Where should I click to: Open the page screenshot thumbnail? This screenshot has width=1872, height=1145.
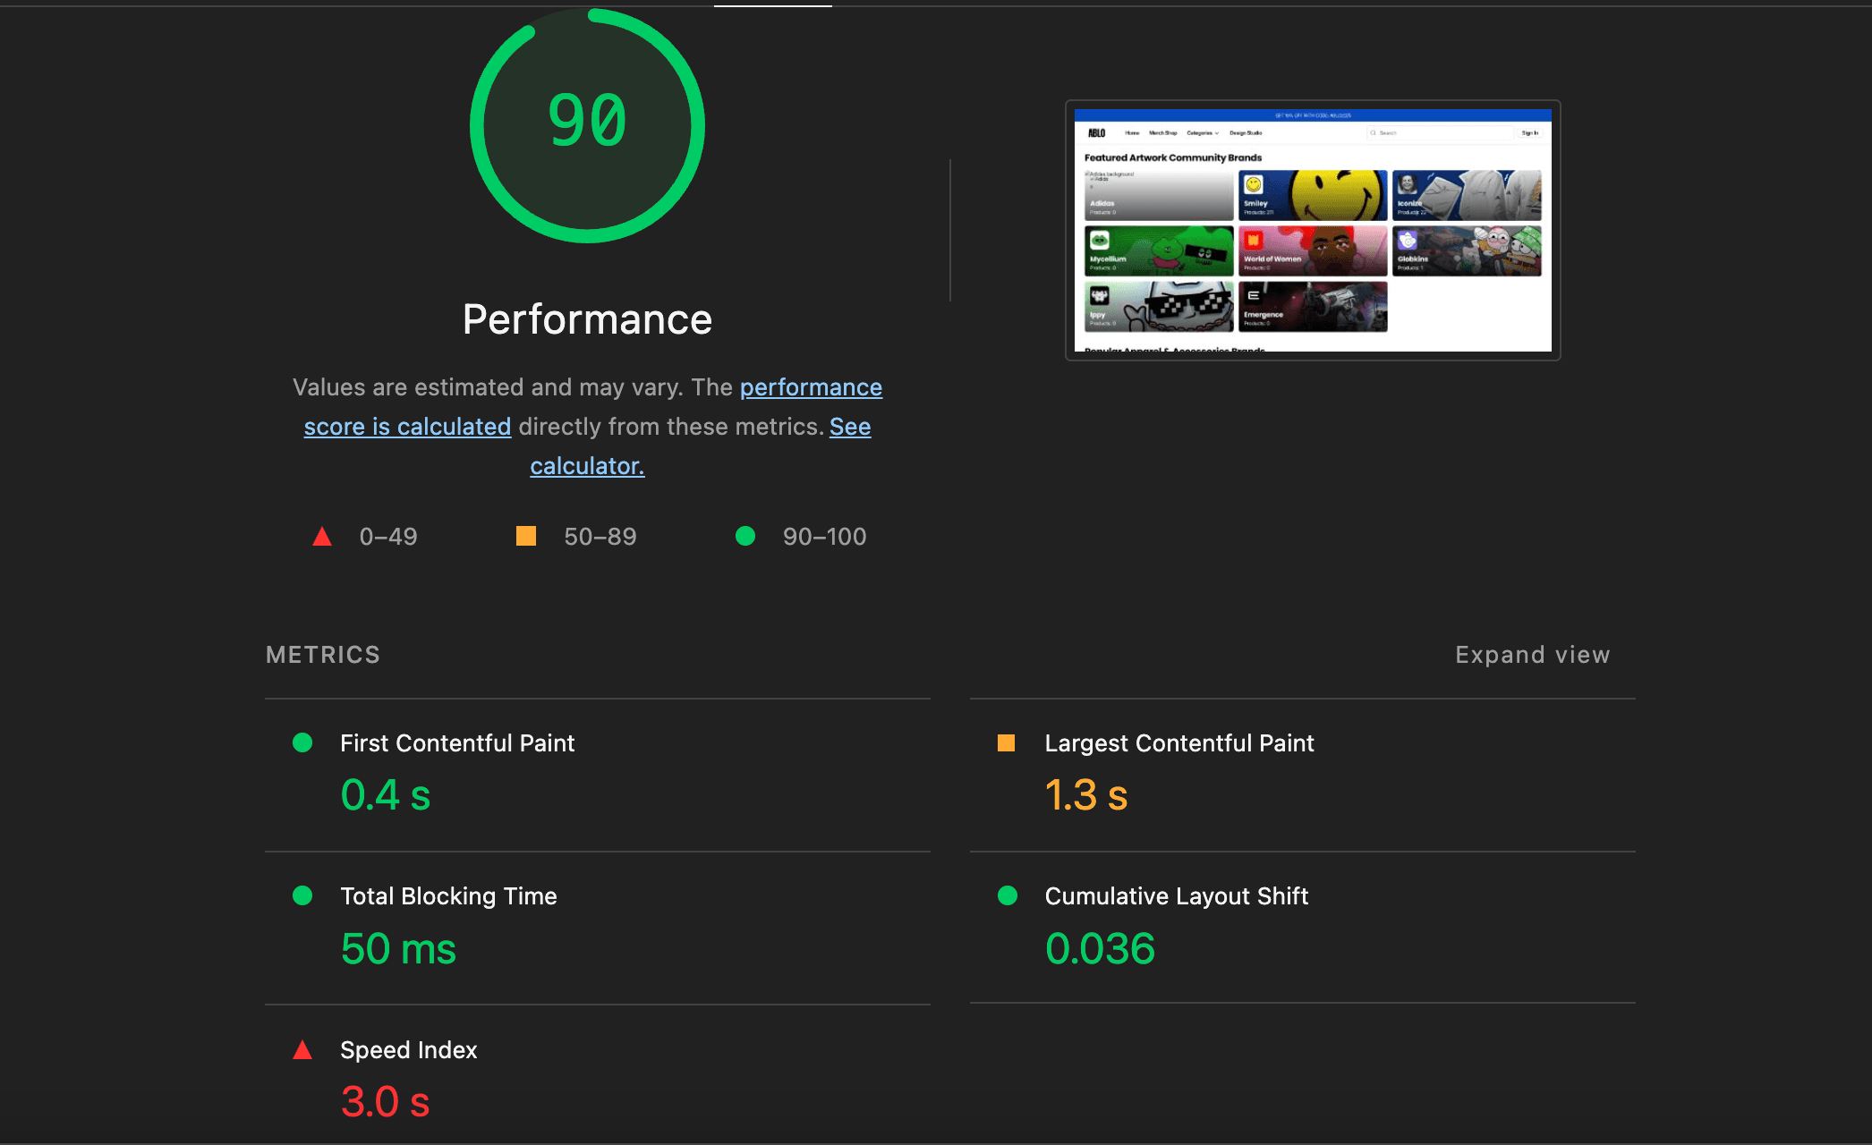click(1313, 230)
